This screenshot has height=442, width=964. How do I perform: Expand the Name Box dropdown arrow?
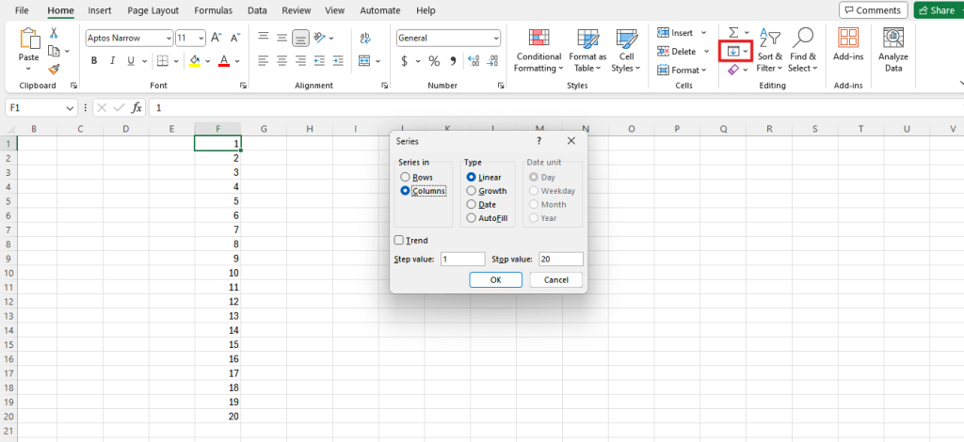point(71,108)
